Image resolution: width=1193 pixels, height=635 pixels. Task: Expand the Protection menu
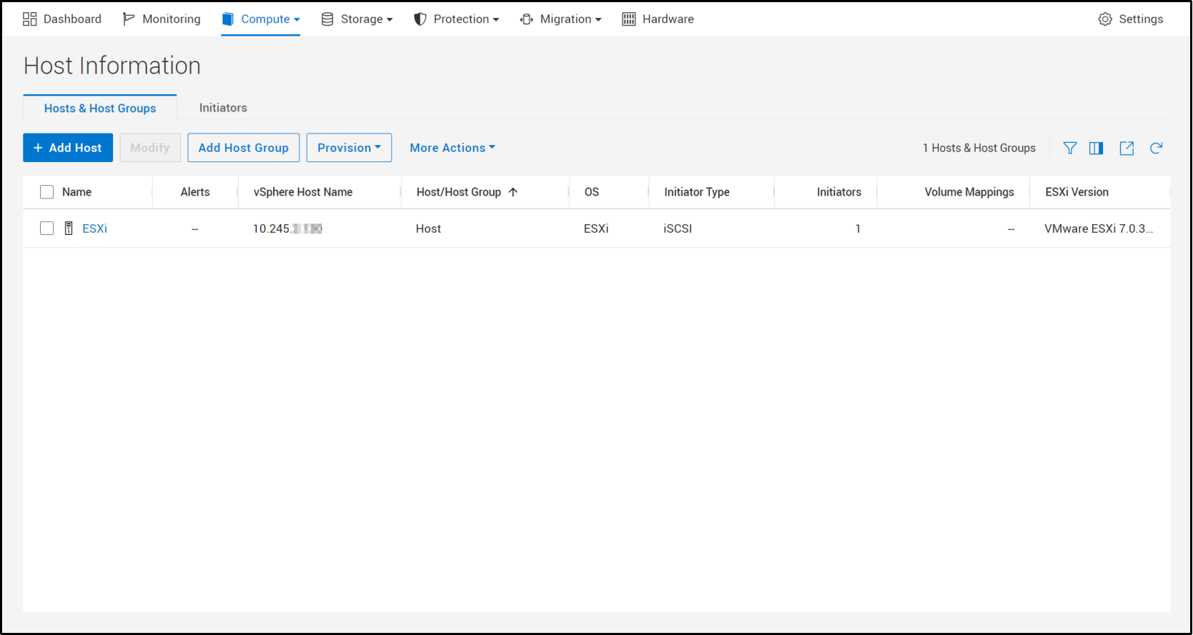(457, 19)
